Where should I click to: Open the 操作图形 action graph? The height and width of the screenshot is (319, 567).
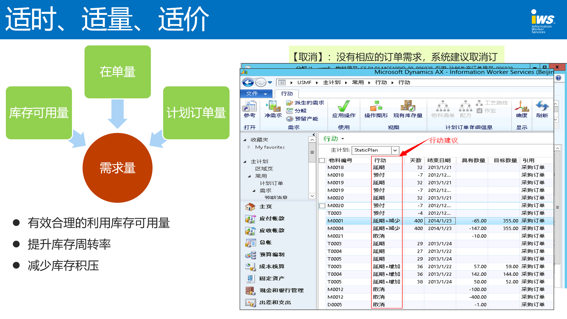pos(376,109)
